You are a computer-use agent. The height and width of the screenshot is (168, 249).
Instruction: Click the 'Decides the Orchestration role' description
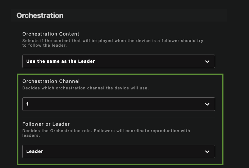pos(106,133)
